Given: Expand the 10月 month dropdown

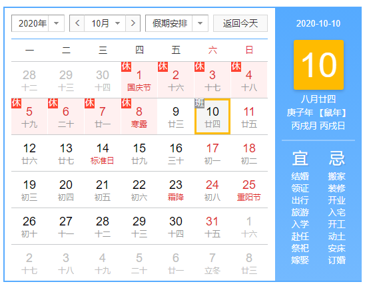Looking at the screenshot, I should click(105, 23).
